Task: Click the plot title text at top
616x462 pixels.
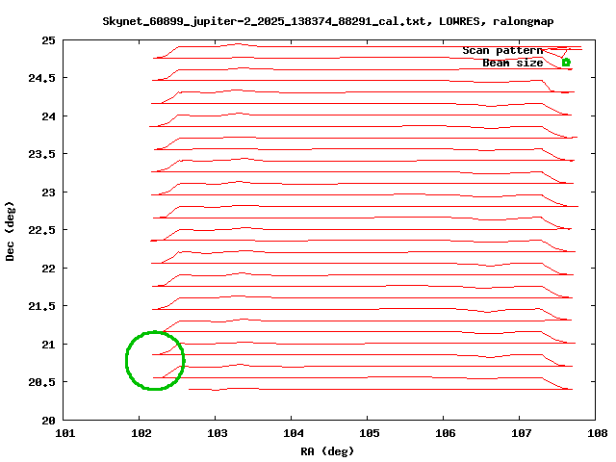Action: [x=328, y=21]
